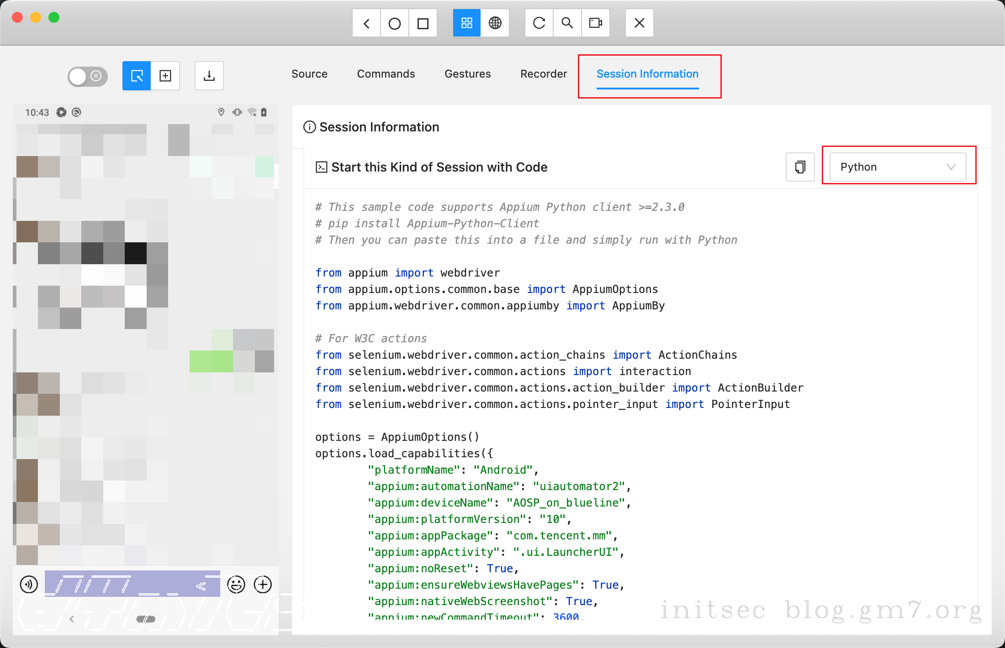Viewport: 1005px width, 648px height.
Task: Start recording with the camera icon
Action: [596, 23]
